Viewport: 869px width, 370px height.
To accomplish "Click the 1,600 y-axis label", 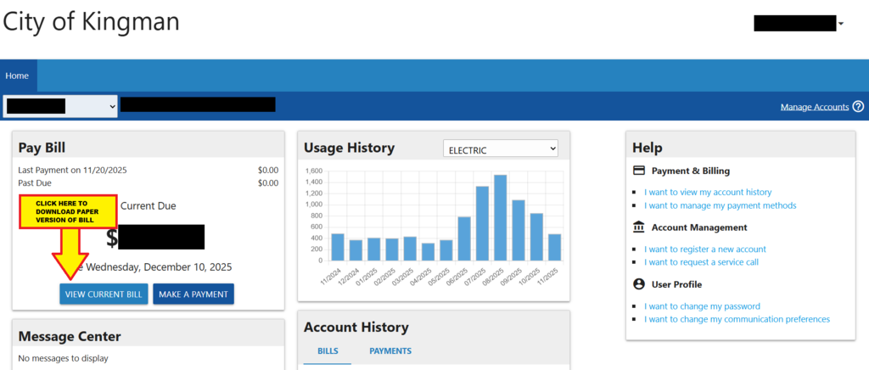I will coord(314,171).
